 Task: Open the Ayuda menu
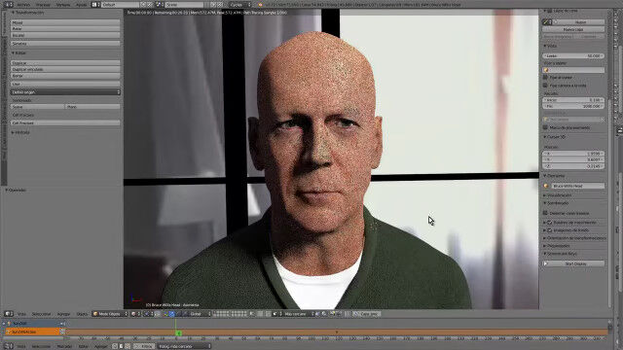coord(81,5)
